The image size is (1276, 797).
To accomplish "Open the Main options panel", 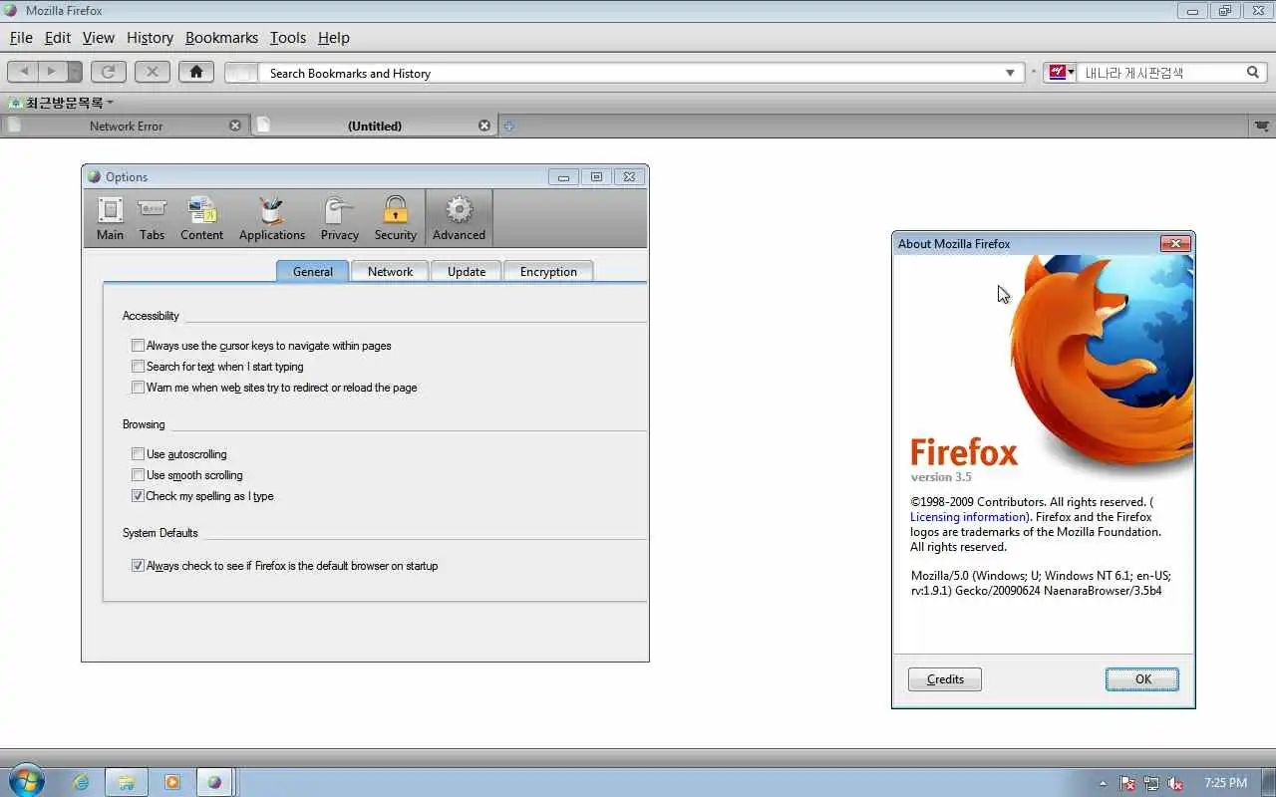I will [x=110, y=218].
